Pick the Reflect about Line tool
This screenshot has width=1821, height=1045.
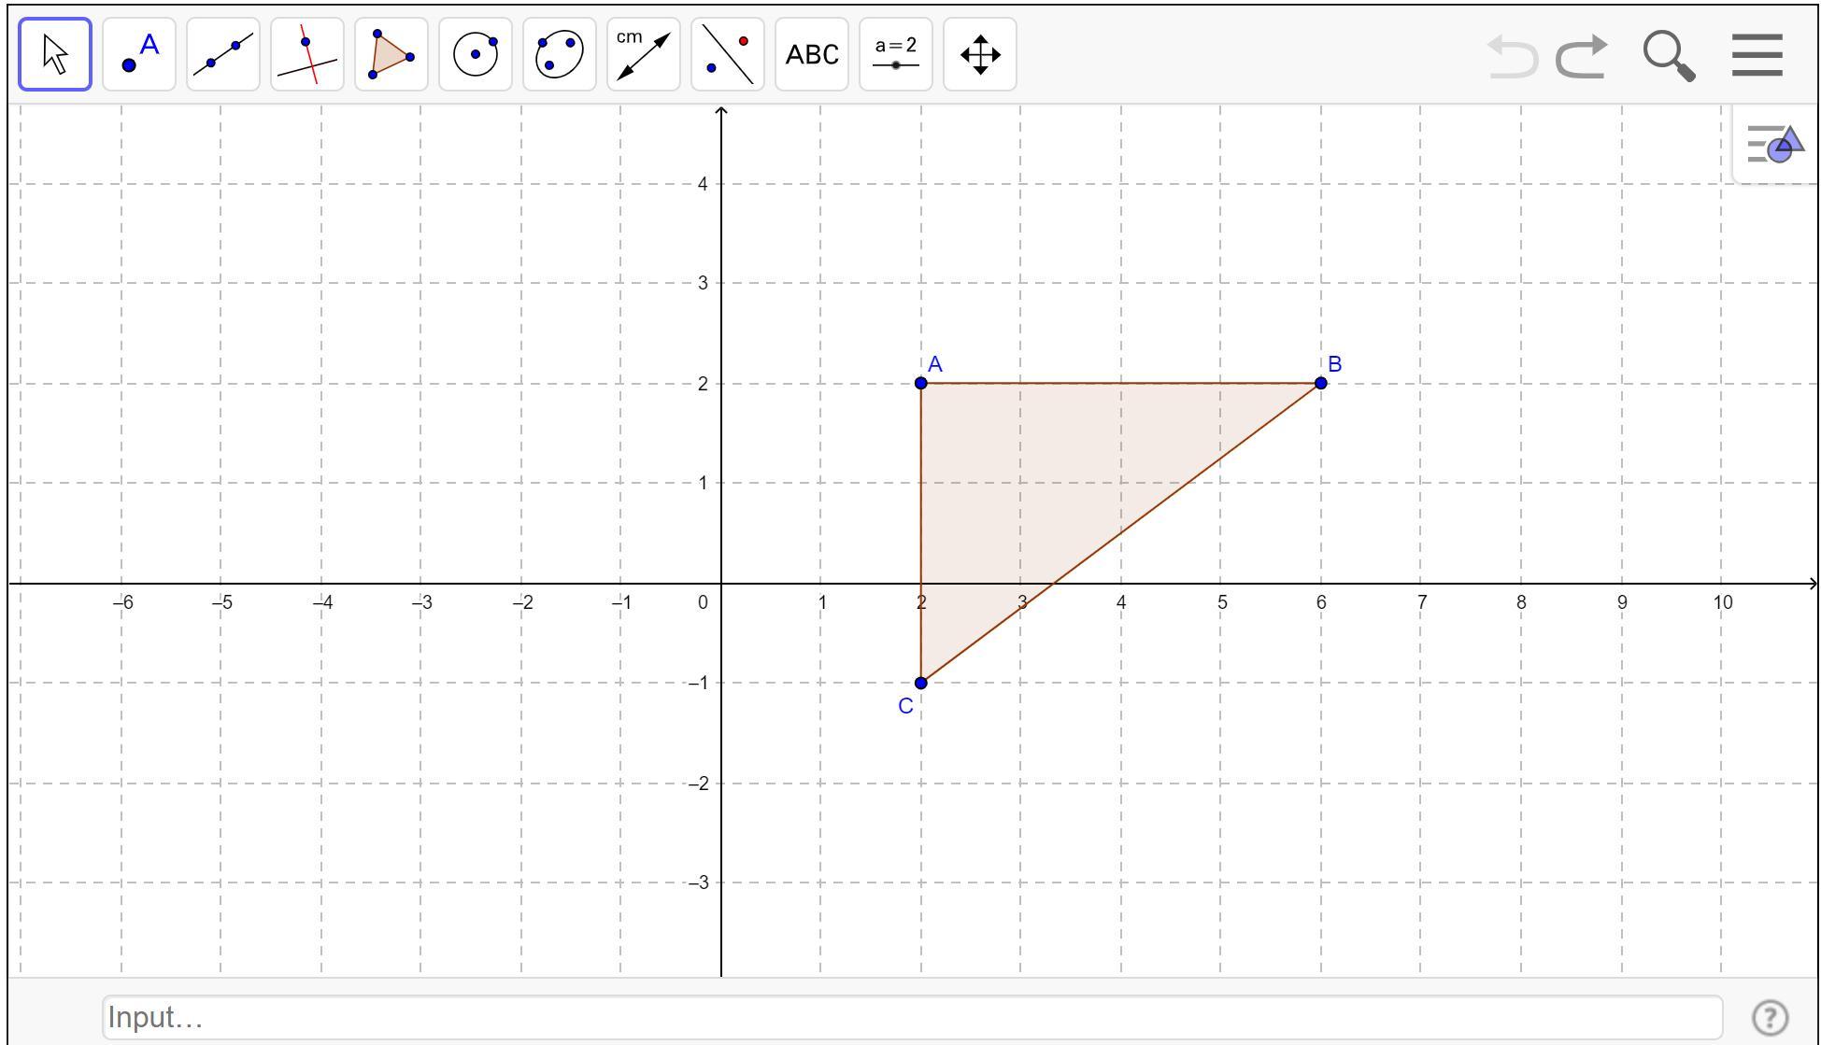(x=728, y=54)
